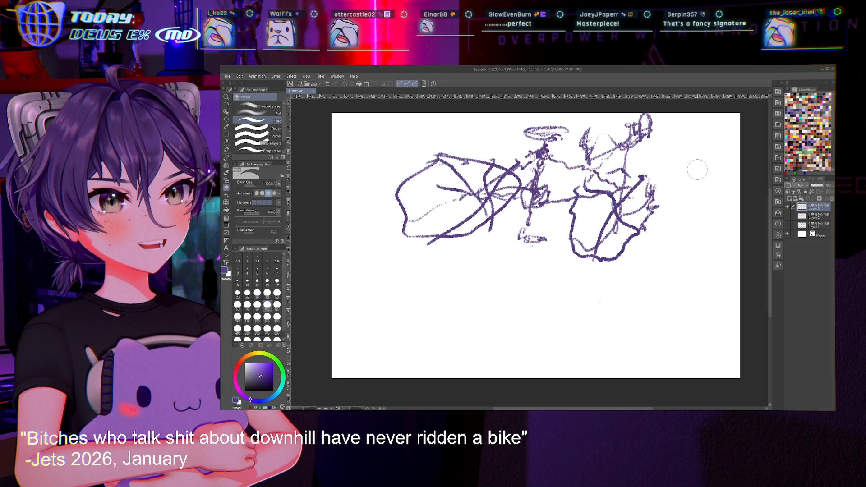Select the Move layer tool
The height and width of the screenshot is (487, 866).
(x=226, y=119)
